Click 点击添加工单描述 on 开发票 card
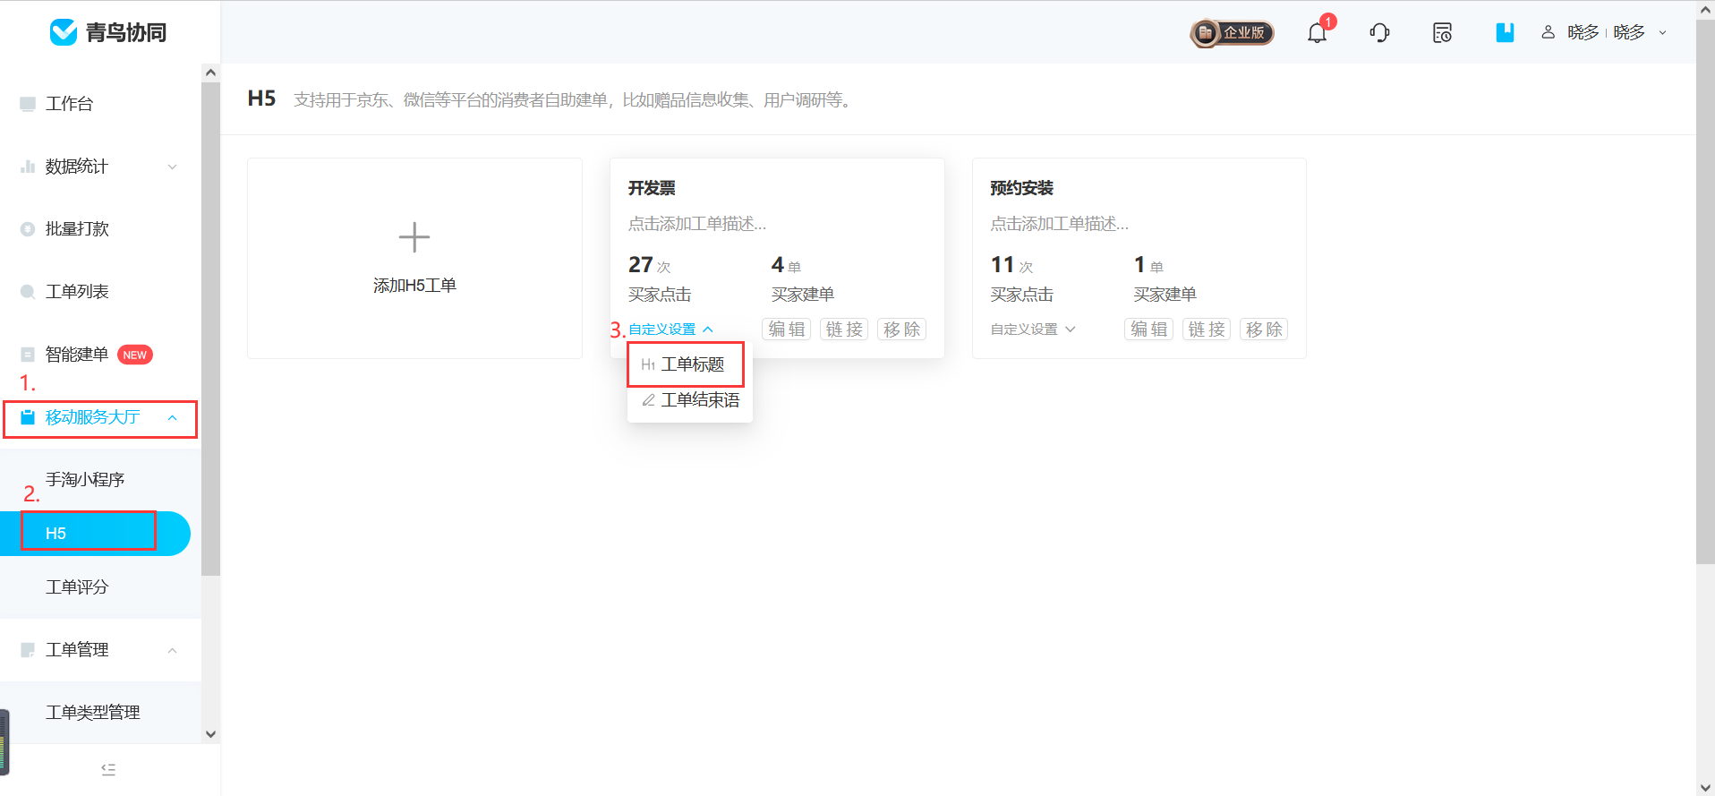The height and width of the screenshot is (796, 1715). pyautogui.click(x=697, y=224)
